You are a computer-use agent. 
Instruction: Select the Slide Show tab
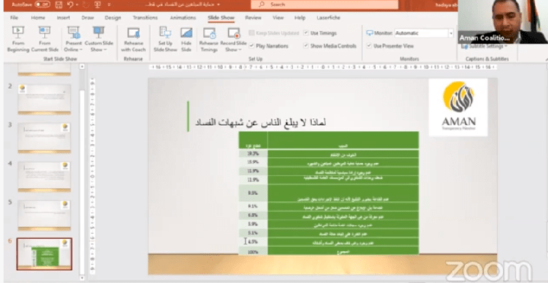tap(221, 18)
